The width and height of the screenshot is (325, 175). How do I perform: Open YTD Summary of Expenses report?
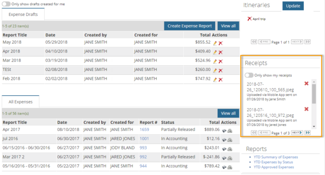pyautogui.click(x=276, y=157)
